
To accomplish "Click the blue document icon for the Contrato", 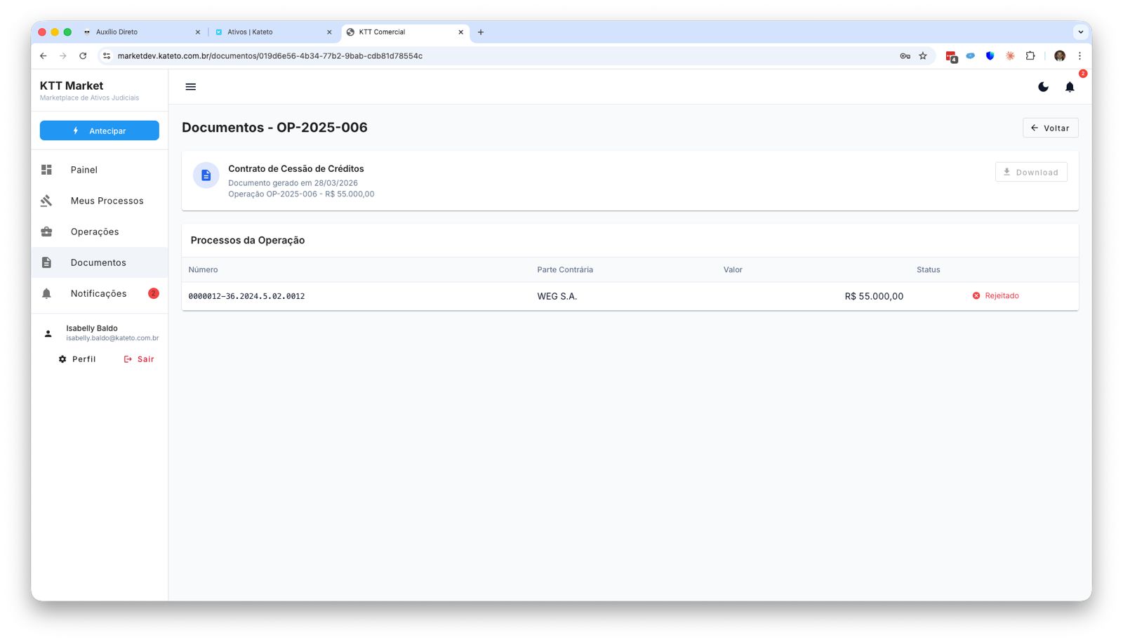I will pos(206,175).
